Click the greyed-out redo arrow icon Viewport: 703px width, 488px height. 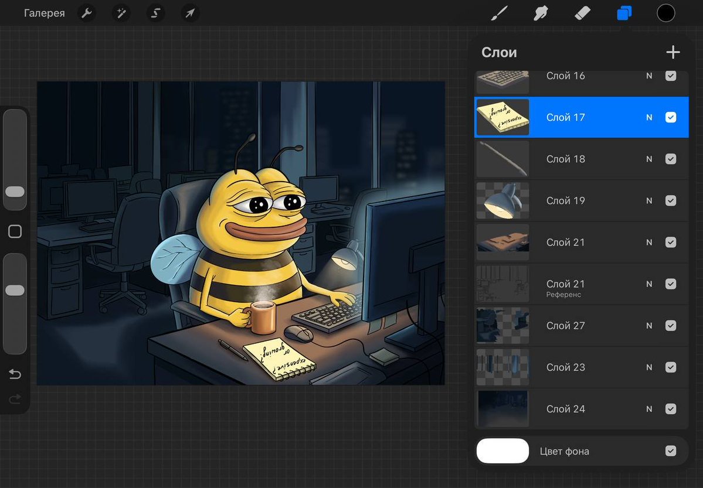click(15, 398)
